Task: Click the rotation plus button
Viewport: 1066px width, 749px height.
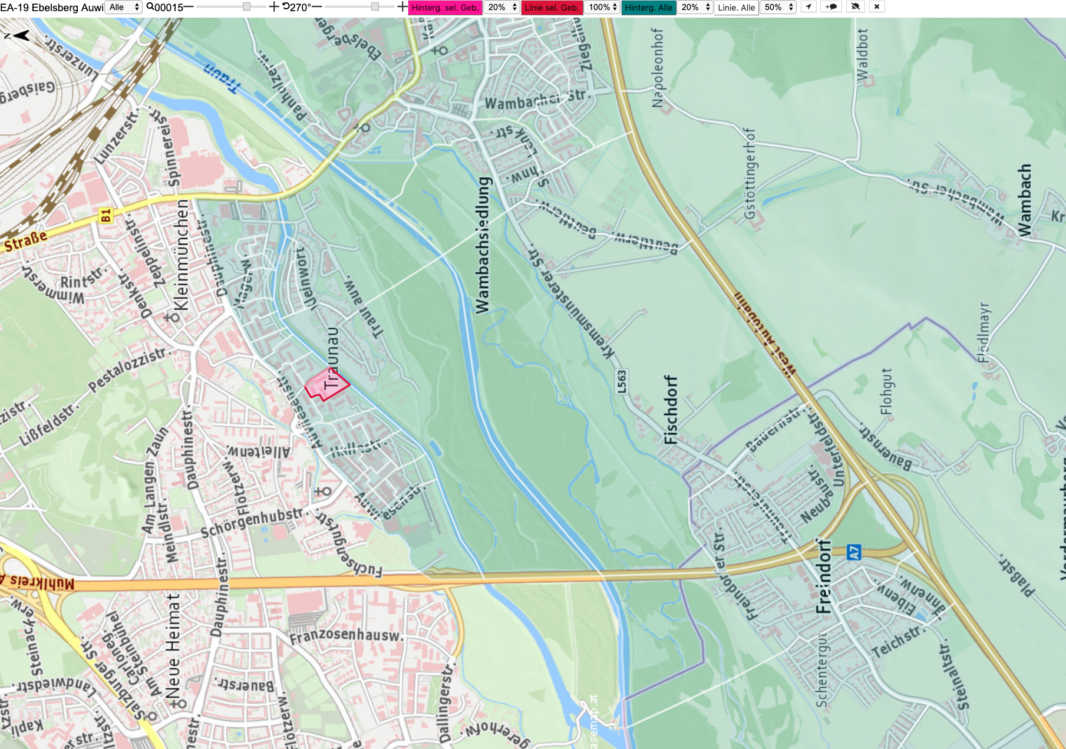Action: [402, 7]
